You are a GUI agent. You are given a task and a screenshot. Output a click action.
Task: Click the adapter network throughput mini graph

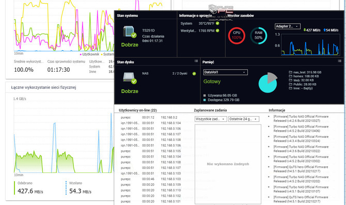tap(311, 44)
